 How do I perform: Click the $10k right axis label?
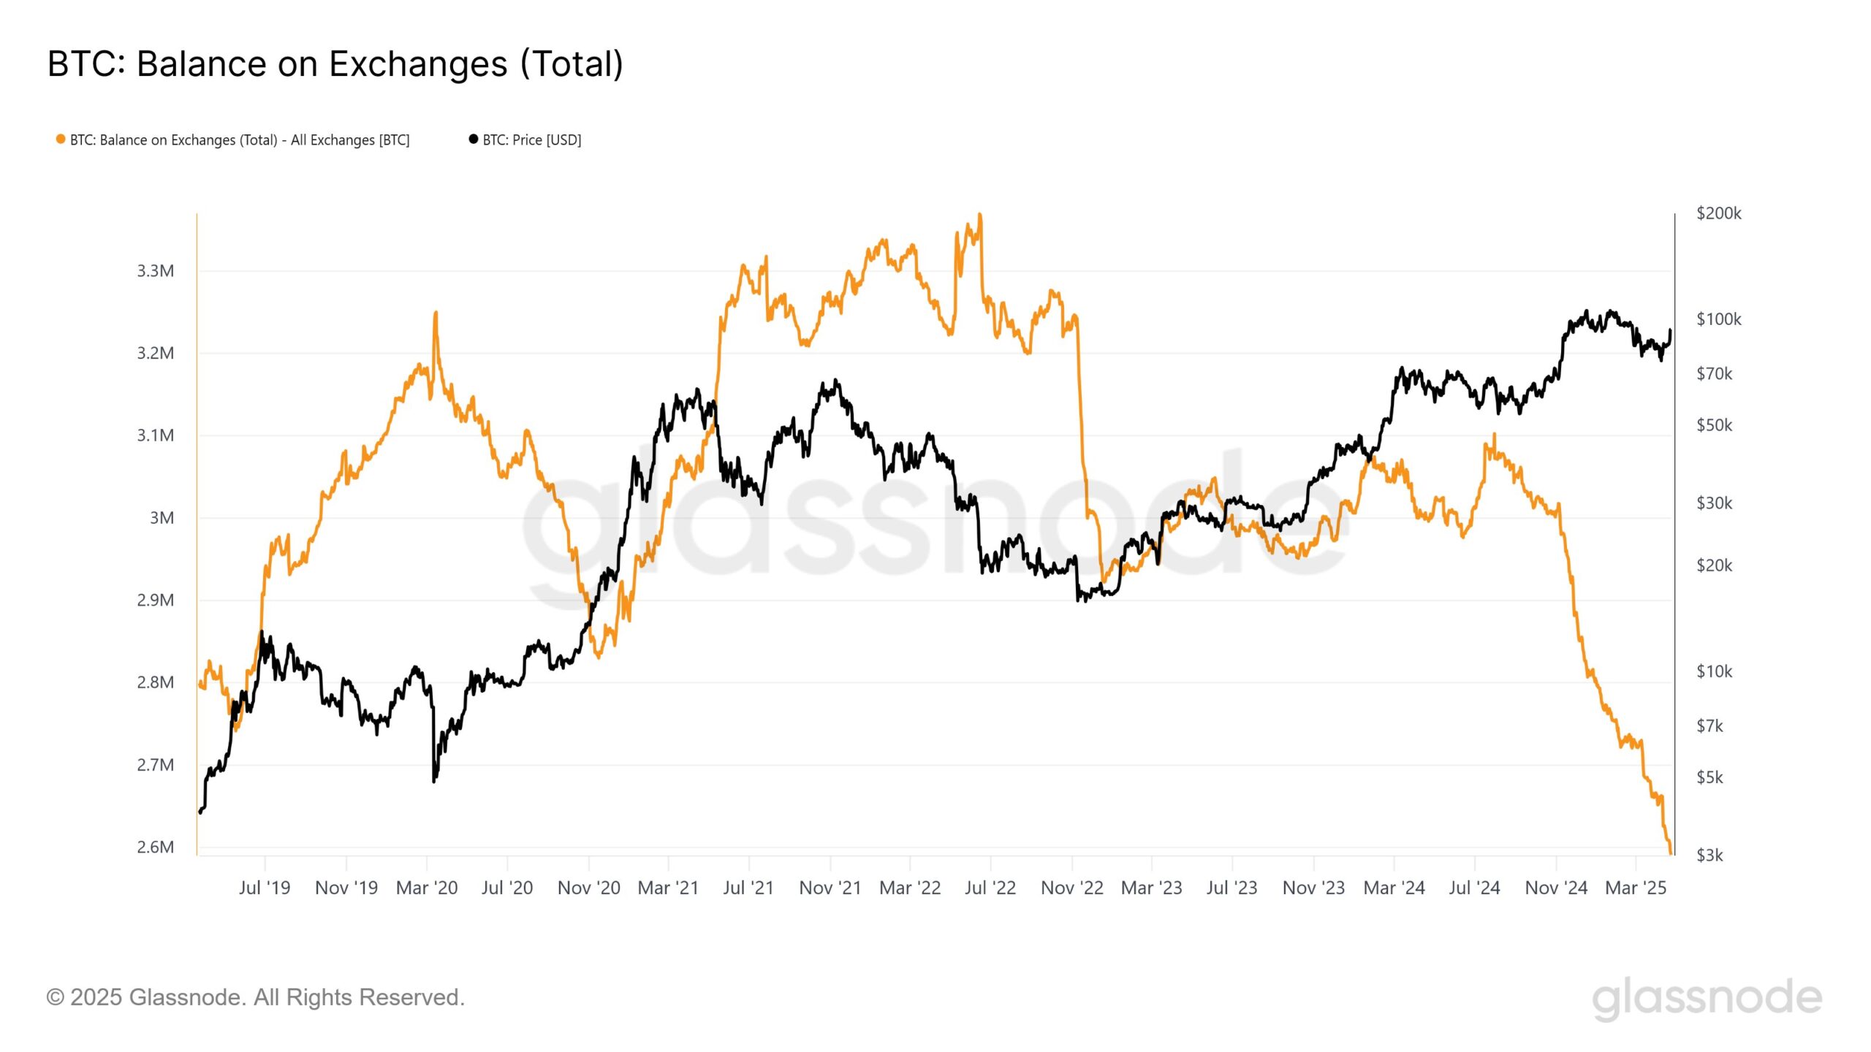(1715, 671)
